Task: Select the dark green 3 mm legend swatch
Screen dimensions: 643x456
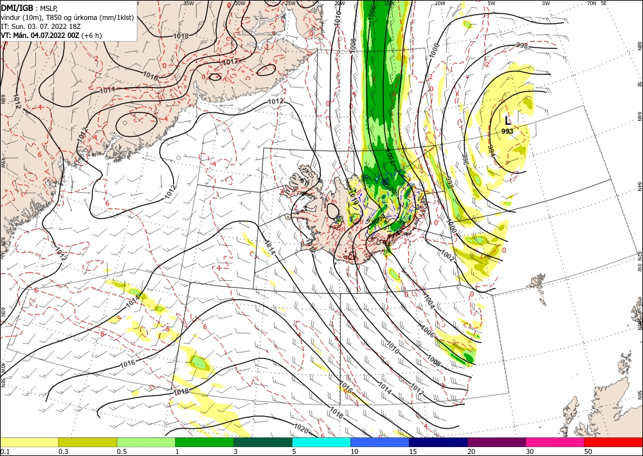Action: click(x=263, y=442)
